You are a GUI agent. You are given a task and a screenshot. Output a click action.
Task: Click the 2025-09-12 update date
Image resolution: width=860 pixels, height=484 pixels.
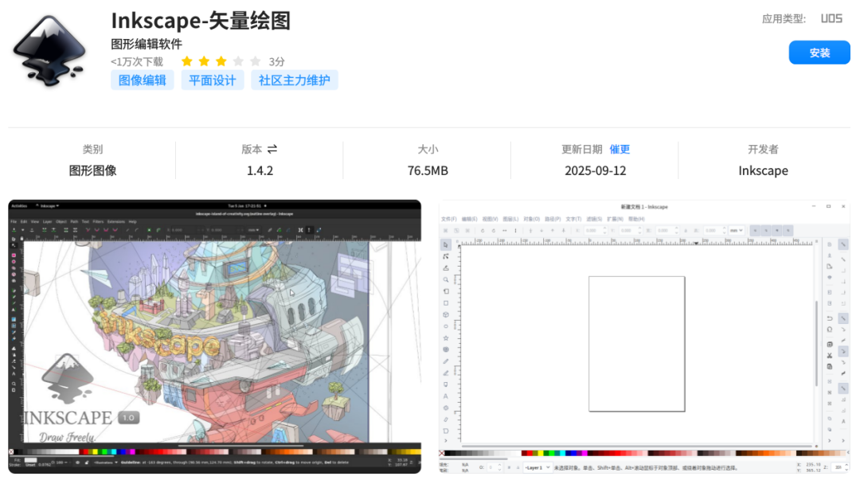click(595, 170)
